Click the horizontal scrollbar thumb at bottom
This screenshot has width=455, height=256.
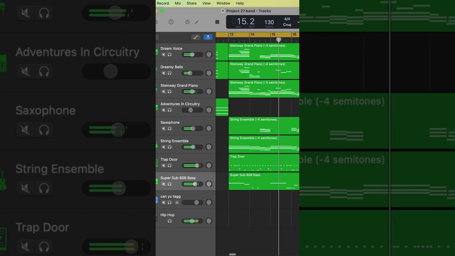pos(232,255)
